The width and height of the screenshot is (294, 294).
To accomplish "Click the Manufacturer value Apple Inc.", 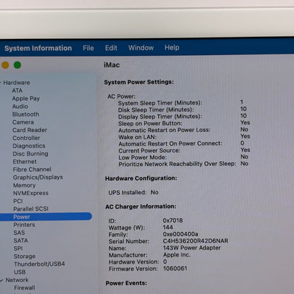I will 177,255.
